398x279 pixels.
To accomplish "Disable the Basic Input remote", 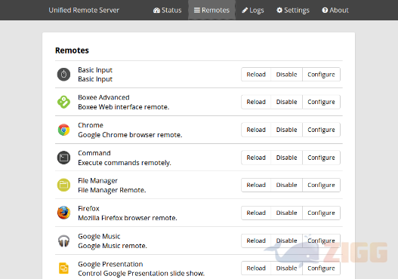I will point(286,75).
